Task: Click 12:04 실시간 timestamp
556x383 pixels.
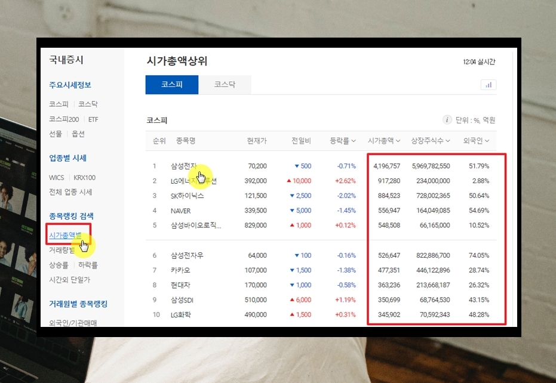Action: (x=479, y=62)
